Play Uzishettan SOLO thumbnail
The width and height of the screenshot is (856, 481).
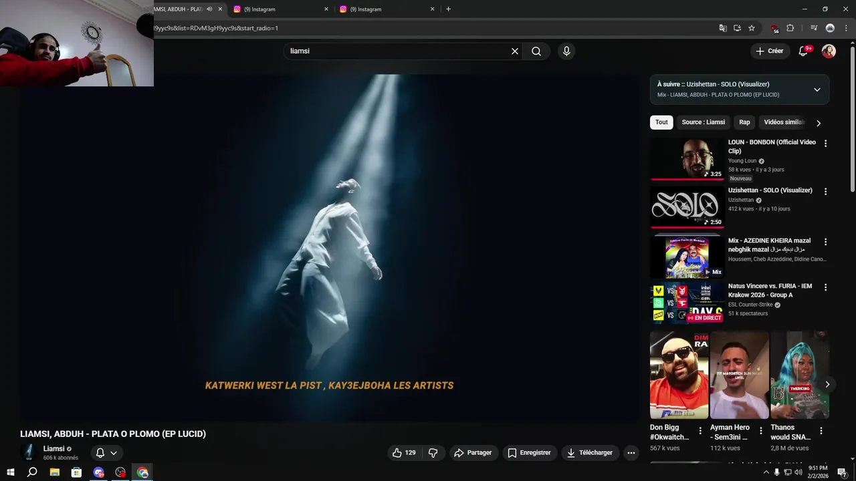click(687, 207)
